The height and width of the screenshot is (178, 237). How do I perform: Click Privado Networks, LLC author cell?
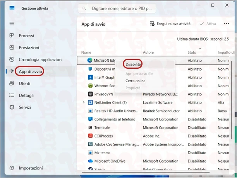tap(160, 94)
